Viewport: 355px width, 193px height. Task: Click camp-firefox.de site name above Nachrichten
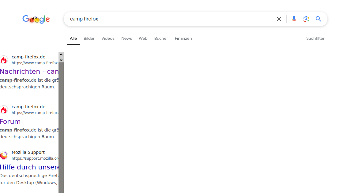tap(28, 57)
